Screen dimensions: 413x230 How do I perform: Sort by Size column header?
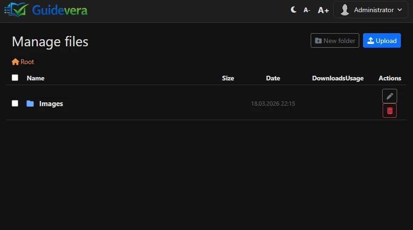228,78
